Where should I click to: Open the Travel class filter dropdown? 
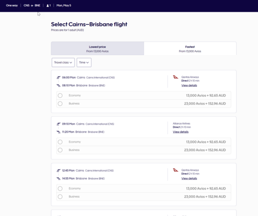click(63, 63)
